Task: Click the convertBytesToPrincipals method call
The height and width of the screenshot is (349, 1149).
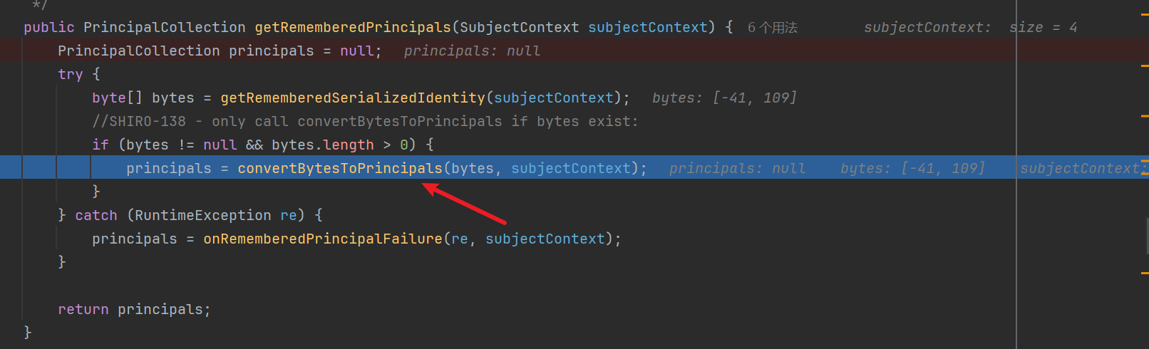Action: tap(340, 169)
